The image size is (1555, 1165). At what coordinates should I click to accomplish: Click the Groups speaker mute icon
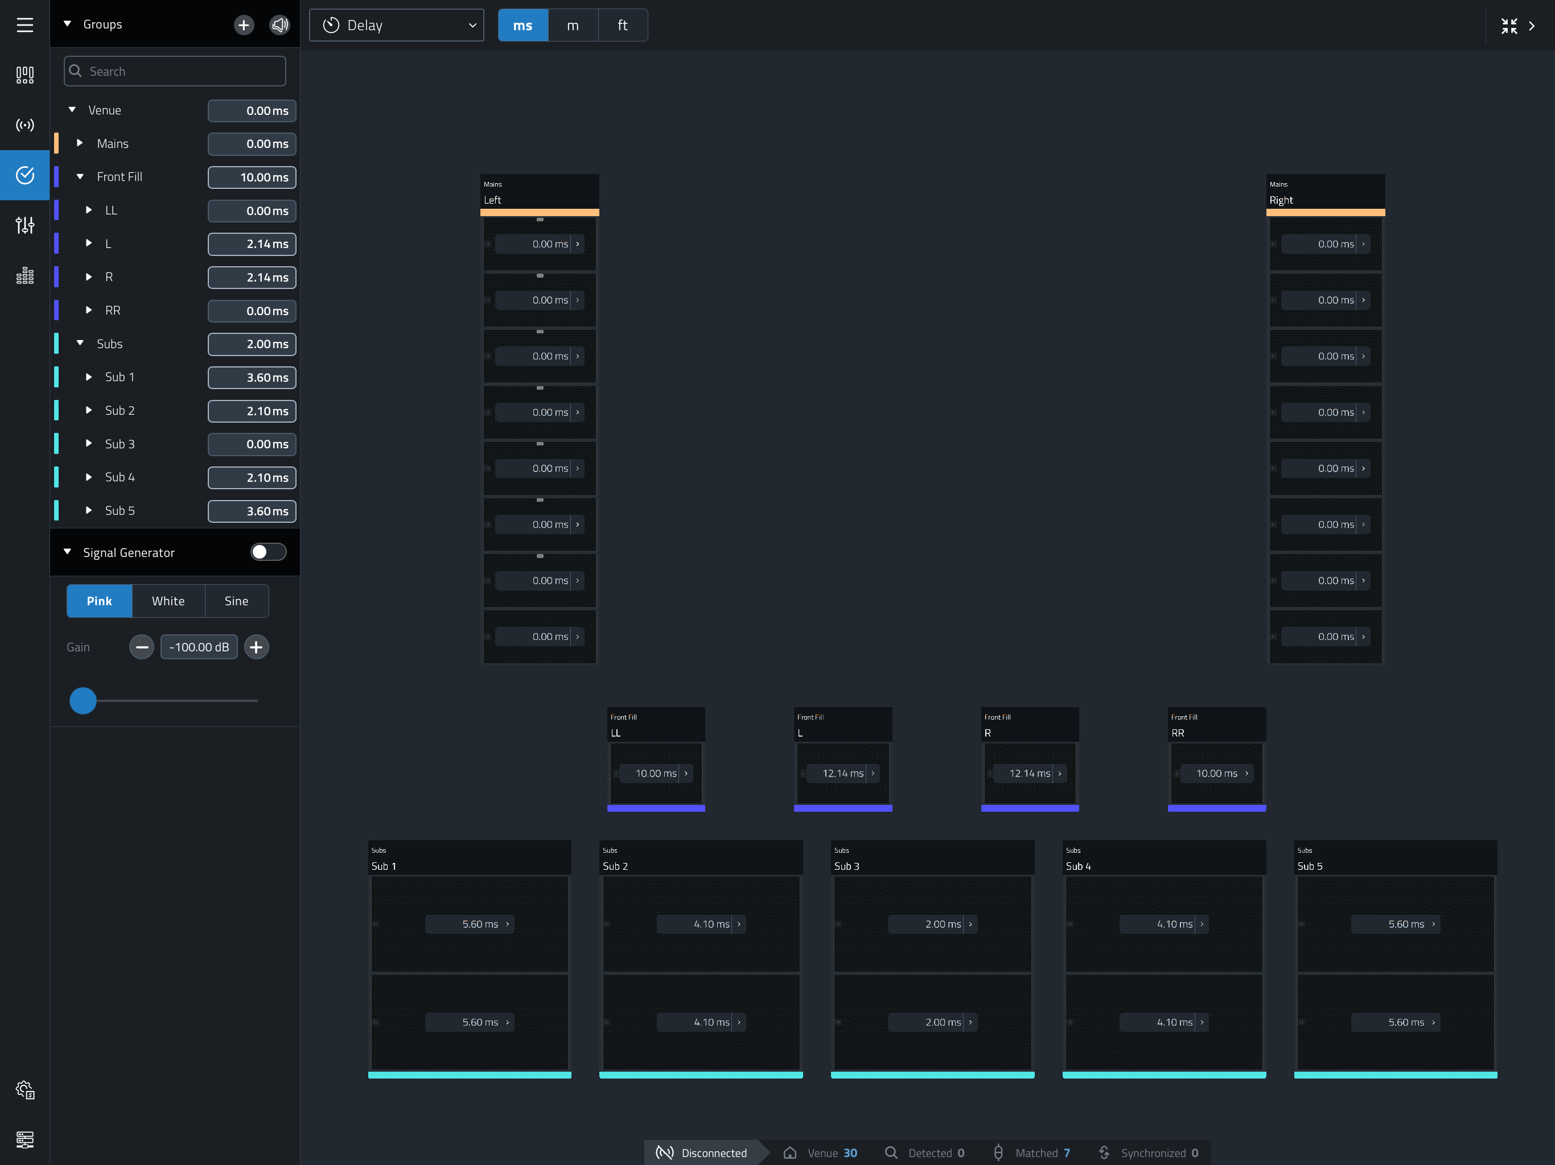click(x=280, y=25)
